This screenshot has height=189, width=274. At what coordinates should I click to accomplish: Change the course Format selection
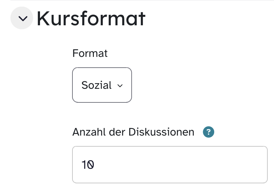click(x=102, y=85)
